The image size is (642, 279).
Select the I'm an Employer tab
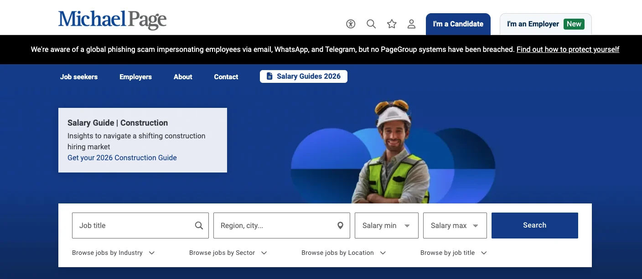pos(546,24)
